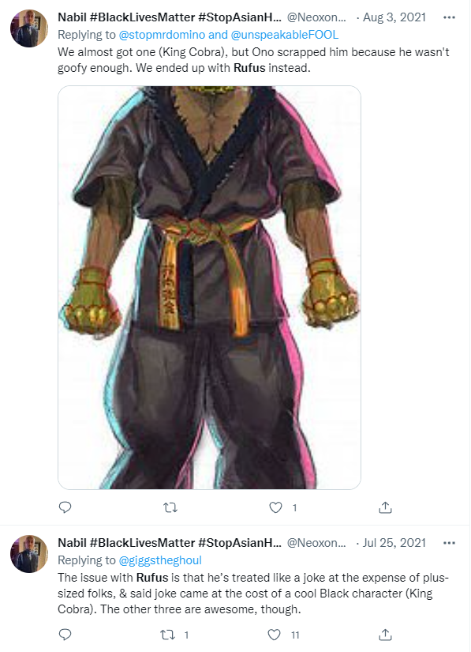The height and width of the screenshot is (652, 471).
Task: Reply to the King Cobra tweet
Action: (65, 507)
